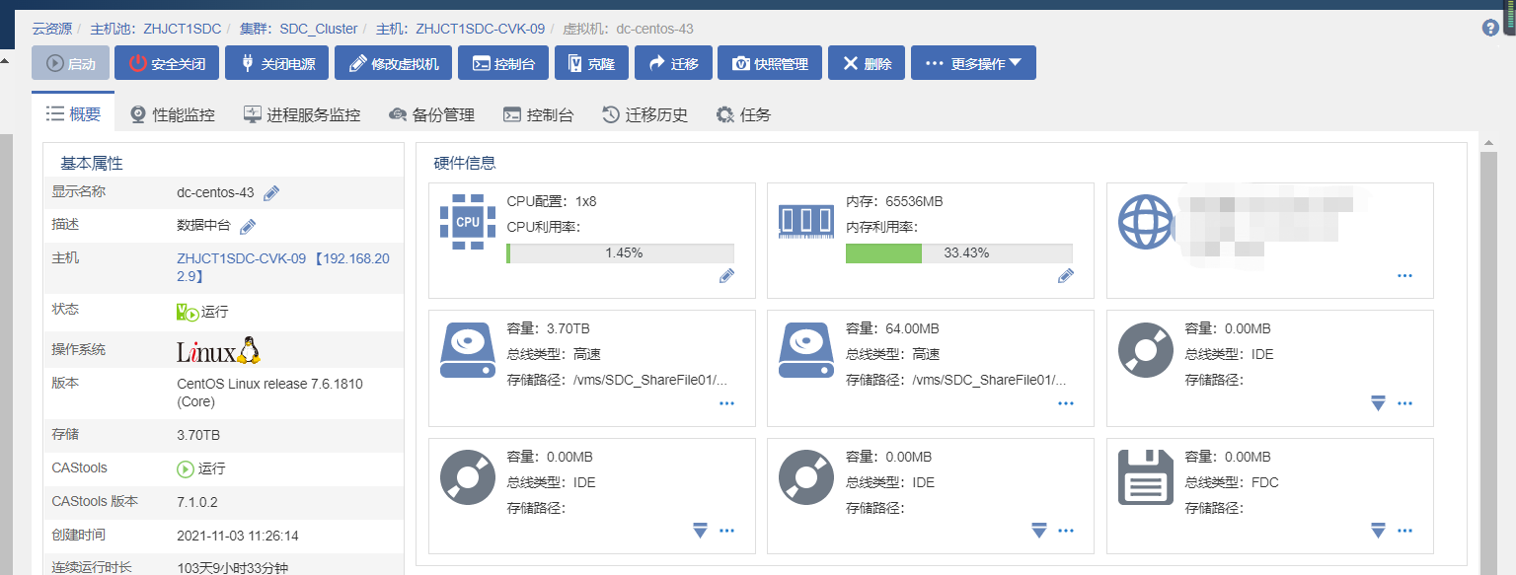Open the 迁移历史 tab
1516x575 pixels.
(x=644, y=114)
